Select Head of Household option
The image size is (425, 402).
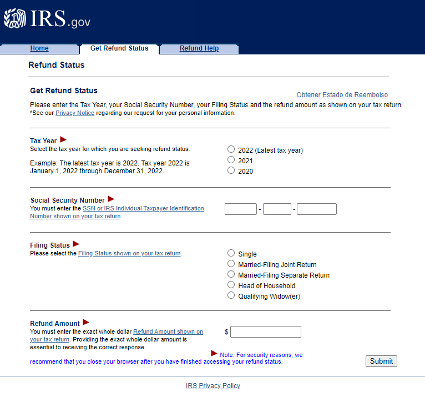pos(231,285)
